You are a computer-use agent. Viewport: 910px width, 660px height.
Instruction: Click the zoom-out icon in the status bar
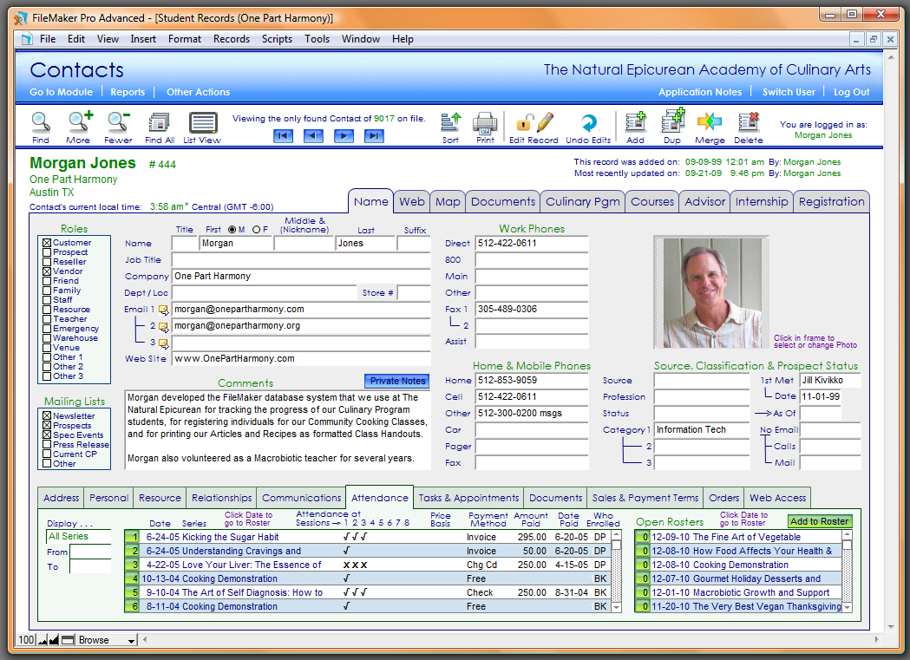point(43,640)
